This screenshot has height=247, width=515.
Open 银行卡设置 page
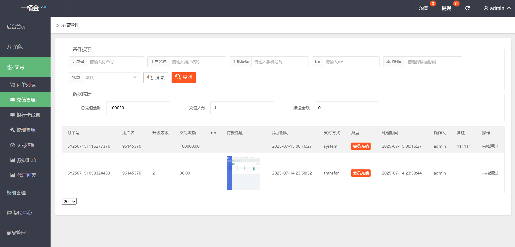[x=25, y=115]
